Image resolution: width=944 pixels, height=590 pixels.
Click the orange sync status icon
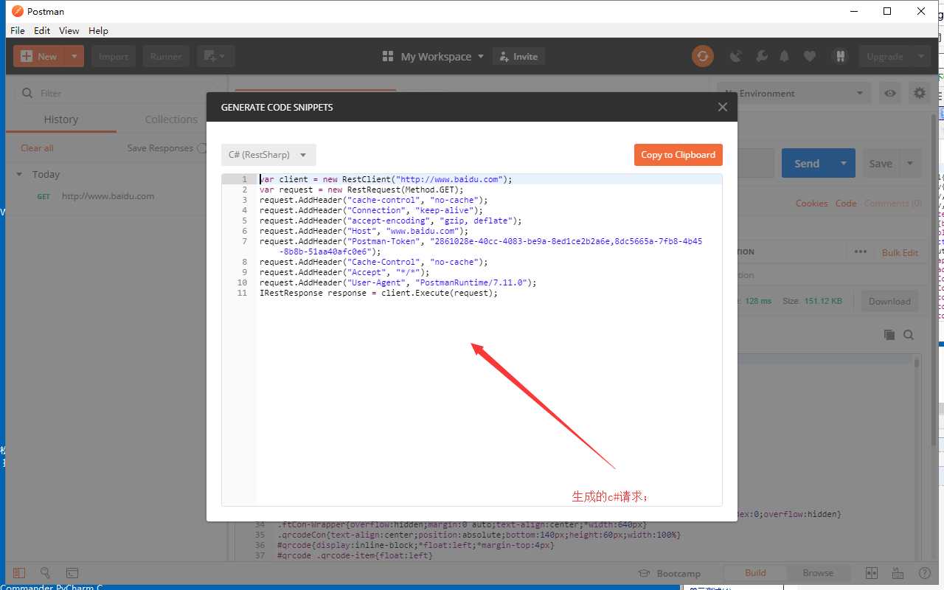pyautogui.click(x=703, y=56)
